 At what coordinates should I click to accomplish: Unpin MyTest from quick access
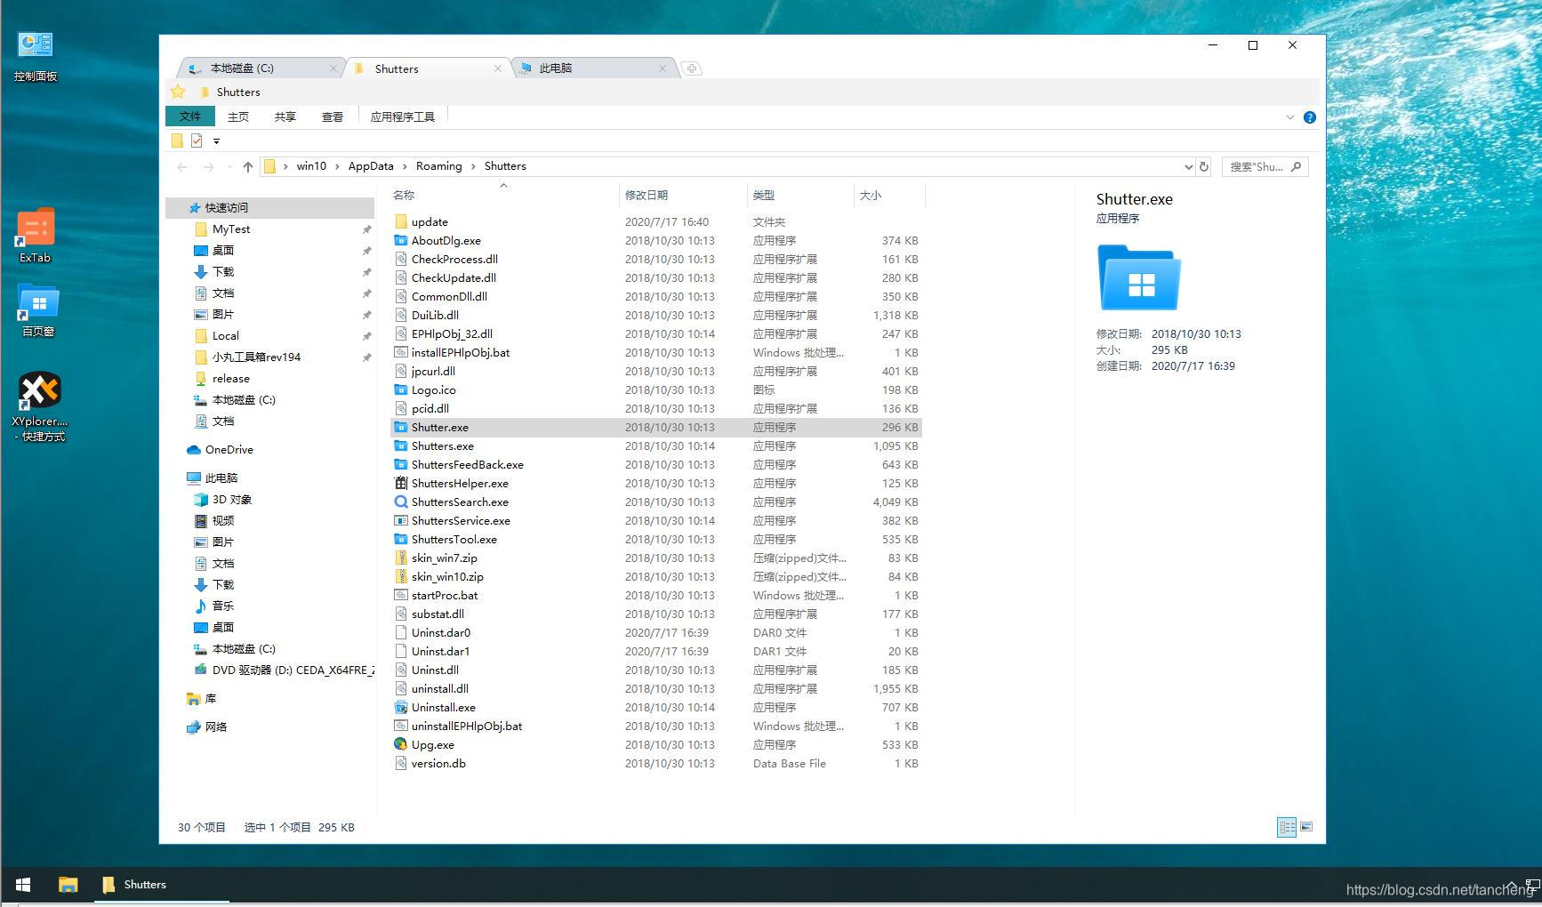coord(366,229)
